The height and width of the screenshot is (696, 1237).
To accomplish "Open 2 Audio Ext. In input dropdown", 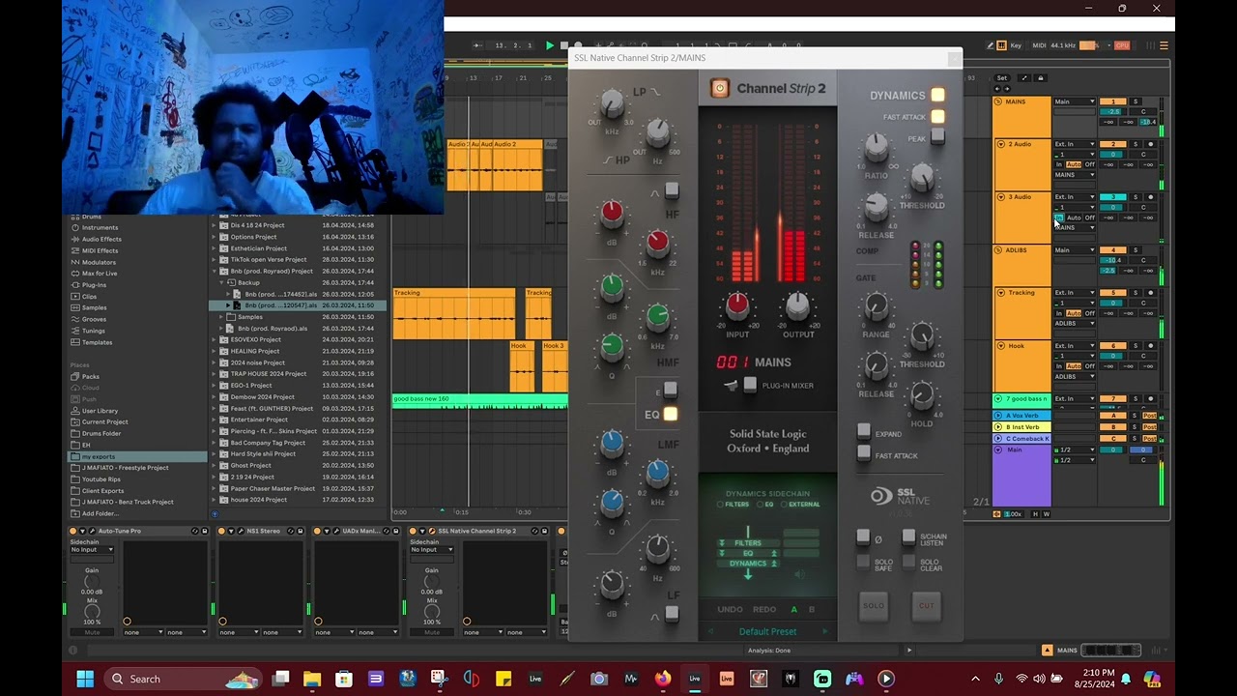I will click(x=1075, y=144).
